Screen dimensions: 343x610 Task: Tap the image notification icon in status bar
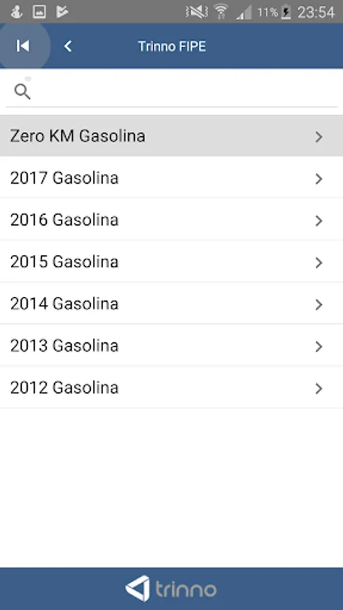pos(39,12)
